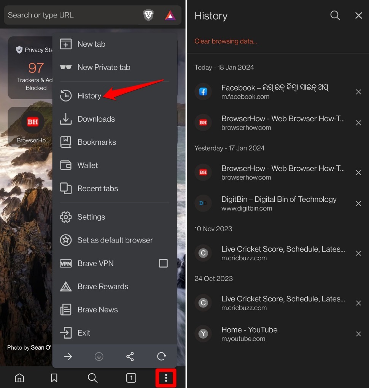Delete today's browserhow.com entry
The width and height of the screenshot is (369, 388).
click(358, 123)
